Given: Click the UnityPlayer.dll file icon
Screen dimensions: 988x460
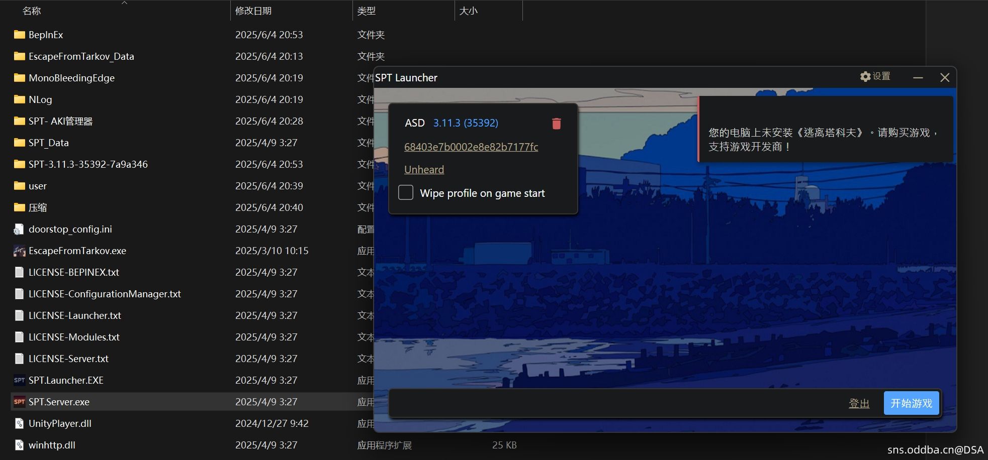Looking at the screenshot, I should (19, 423).
